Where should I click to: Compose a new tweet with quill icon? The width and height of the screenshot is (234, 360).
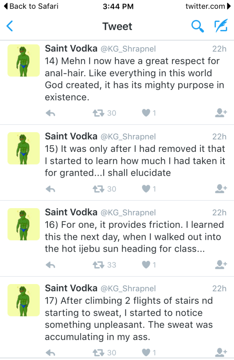[x=221, y=26]
